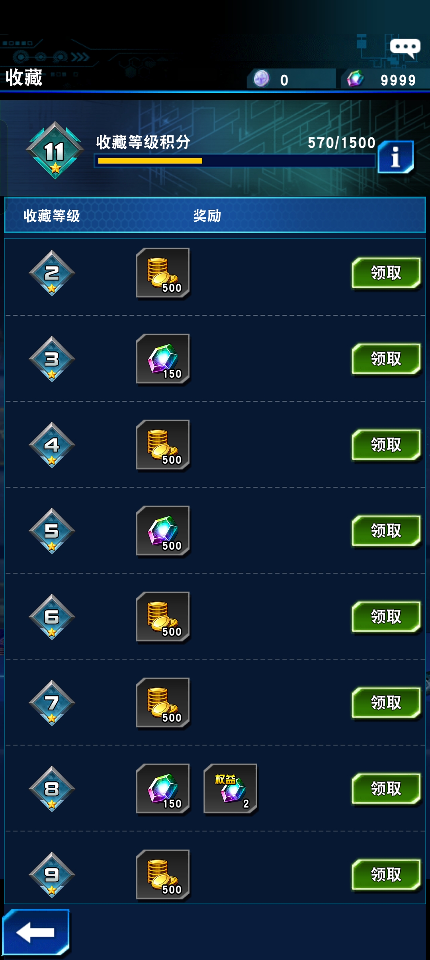Viewport: 430px width, 960px height.
Task: Claim the level 6 reward with 领取
Action: [x=386, y=617]
